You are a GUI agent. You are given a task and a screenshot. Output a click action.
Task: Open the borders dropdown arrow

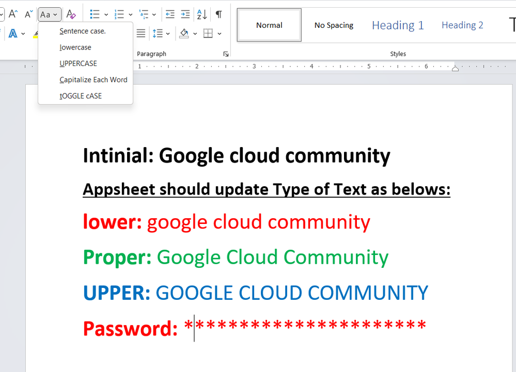pos(220,34)
